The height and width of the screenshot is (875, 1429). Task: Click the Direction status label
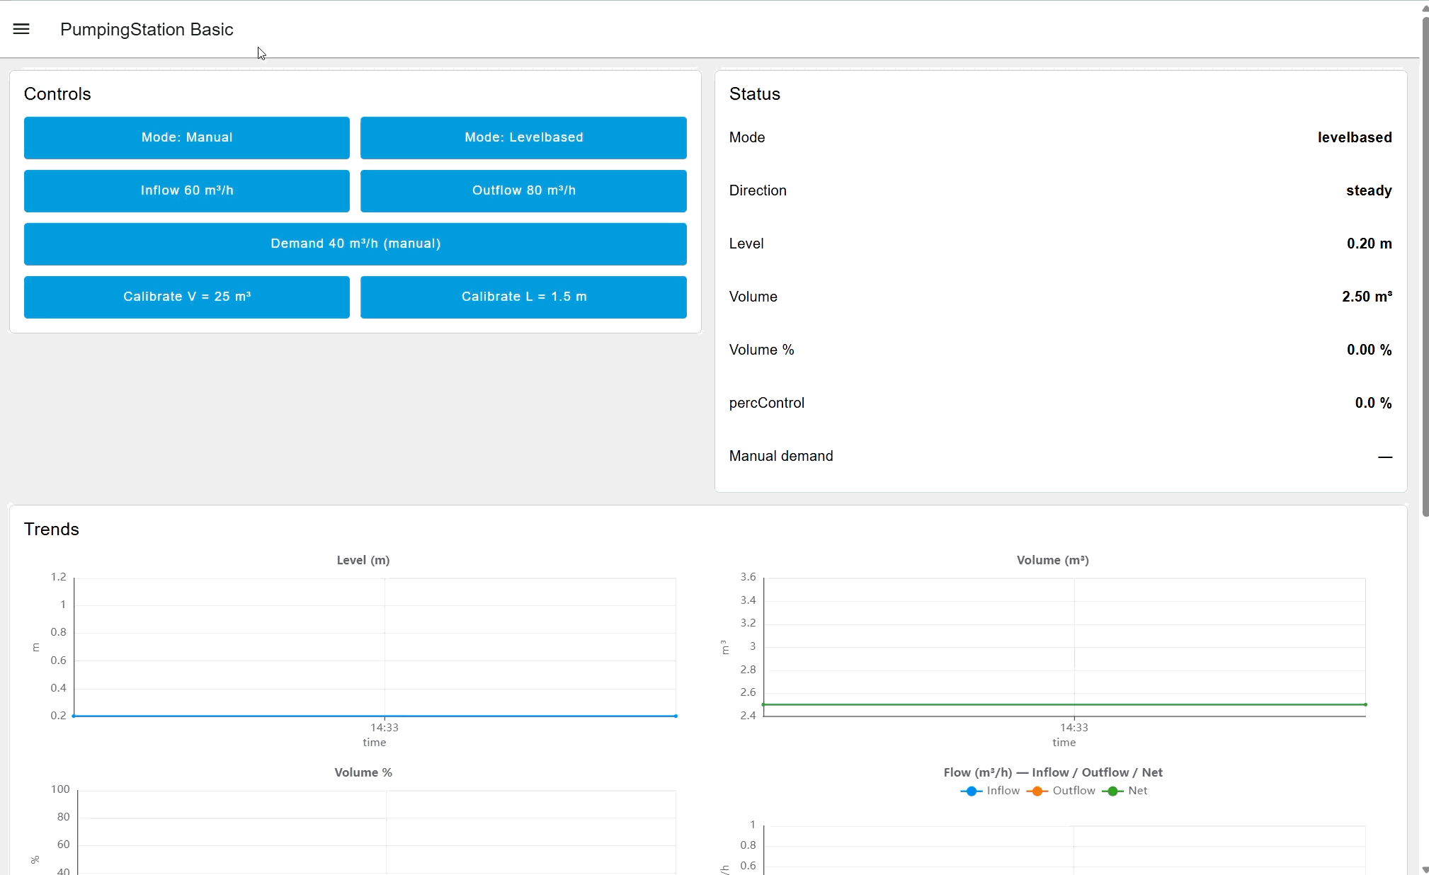[758, 190]
